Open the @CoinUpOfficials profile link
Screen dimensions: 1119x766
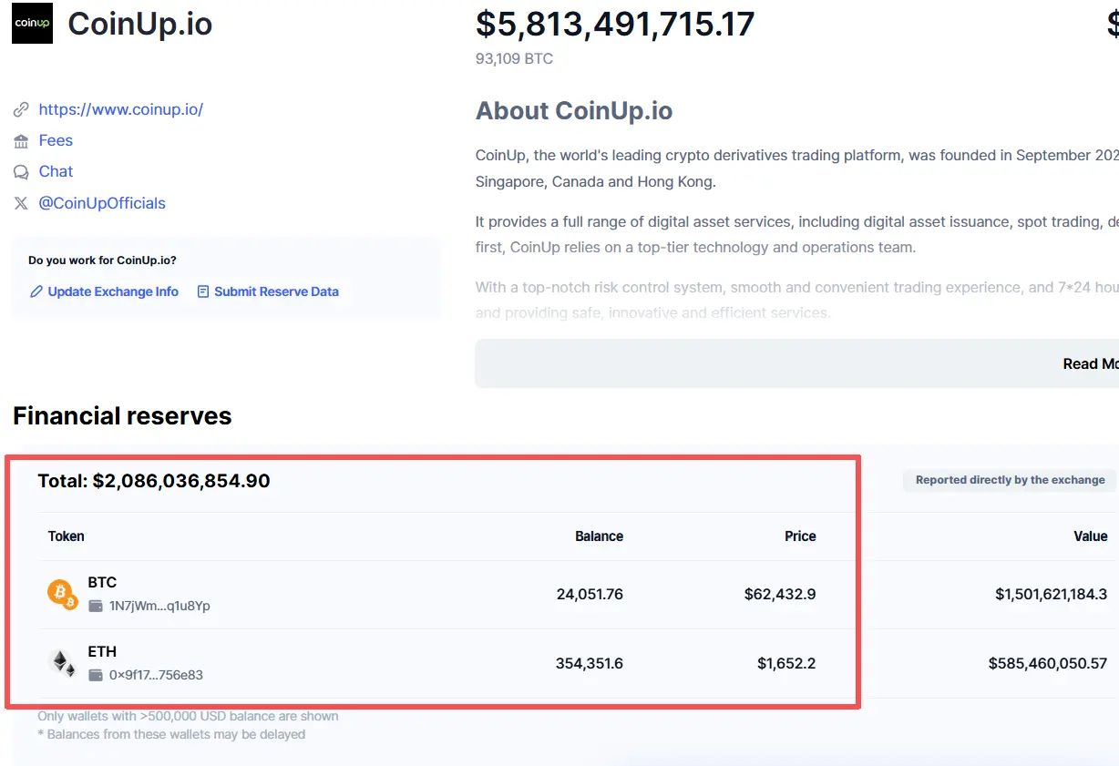click(102, 203)
